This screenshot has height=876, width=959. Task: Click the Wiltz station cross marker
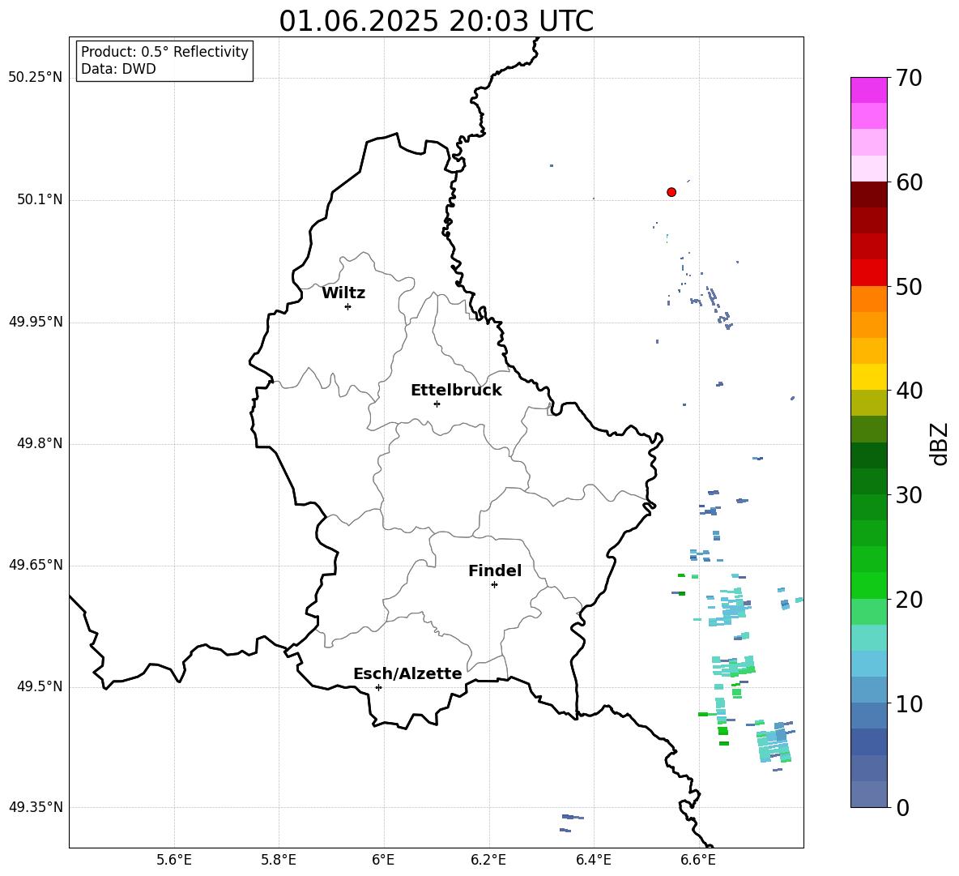click(x=348, y=307)
